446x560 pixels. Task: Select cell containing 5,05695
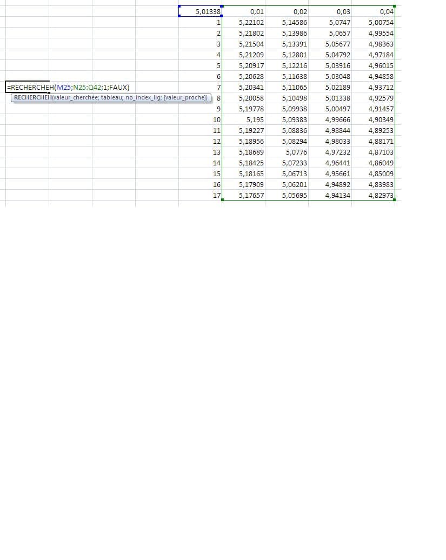pyautogui.click(x=287, y=195)
